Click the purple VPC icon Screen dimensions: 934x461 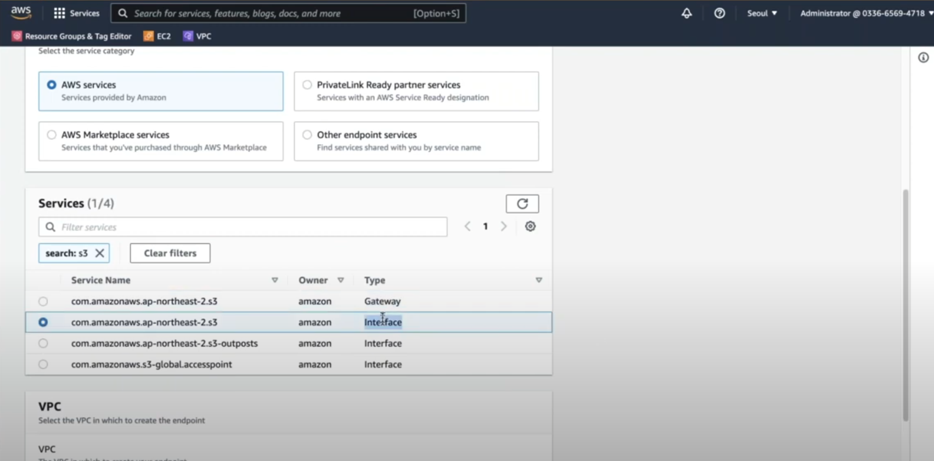[188, 36]
